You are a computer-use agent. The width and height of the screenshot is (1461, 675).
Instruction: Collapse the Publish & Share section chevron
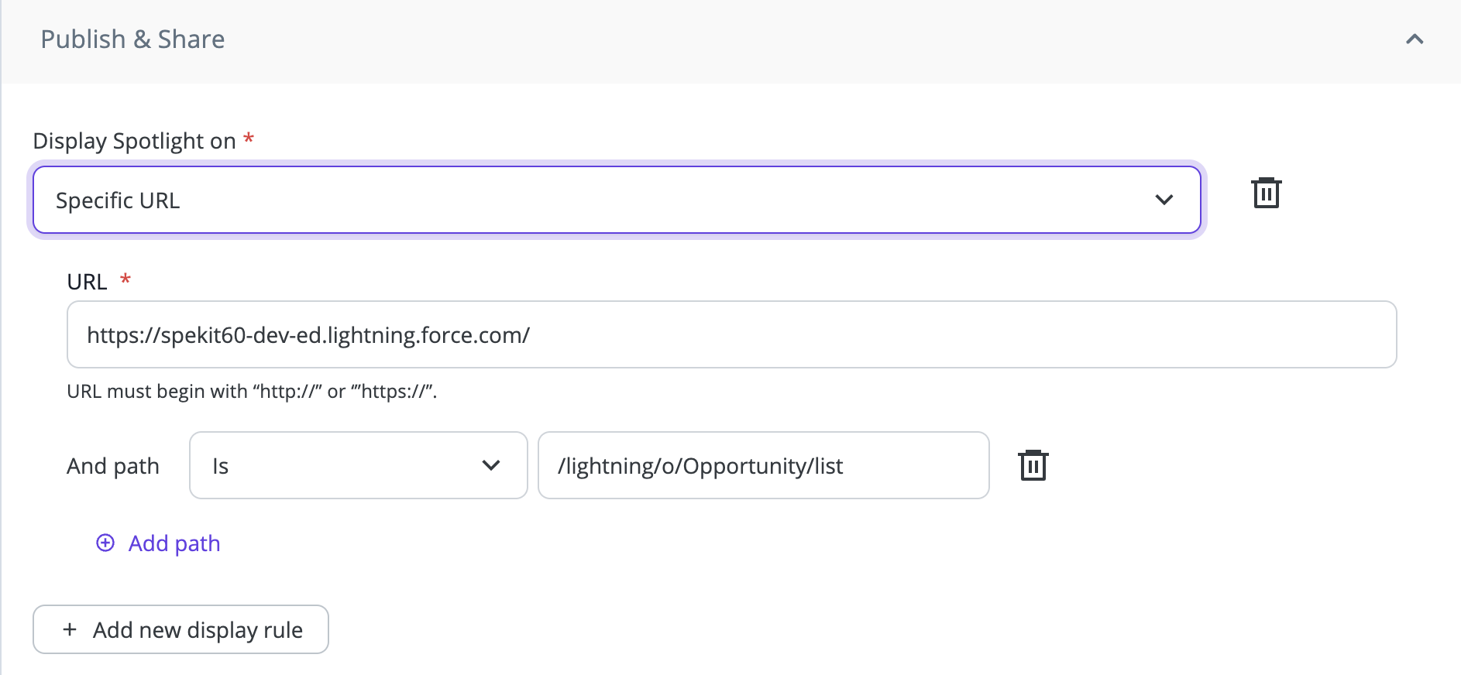tap(1415, 39)
